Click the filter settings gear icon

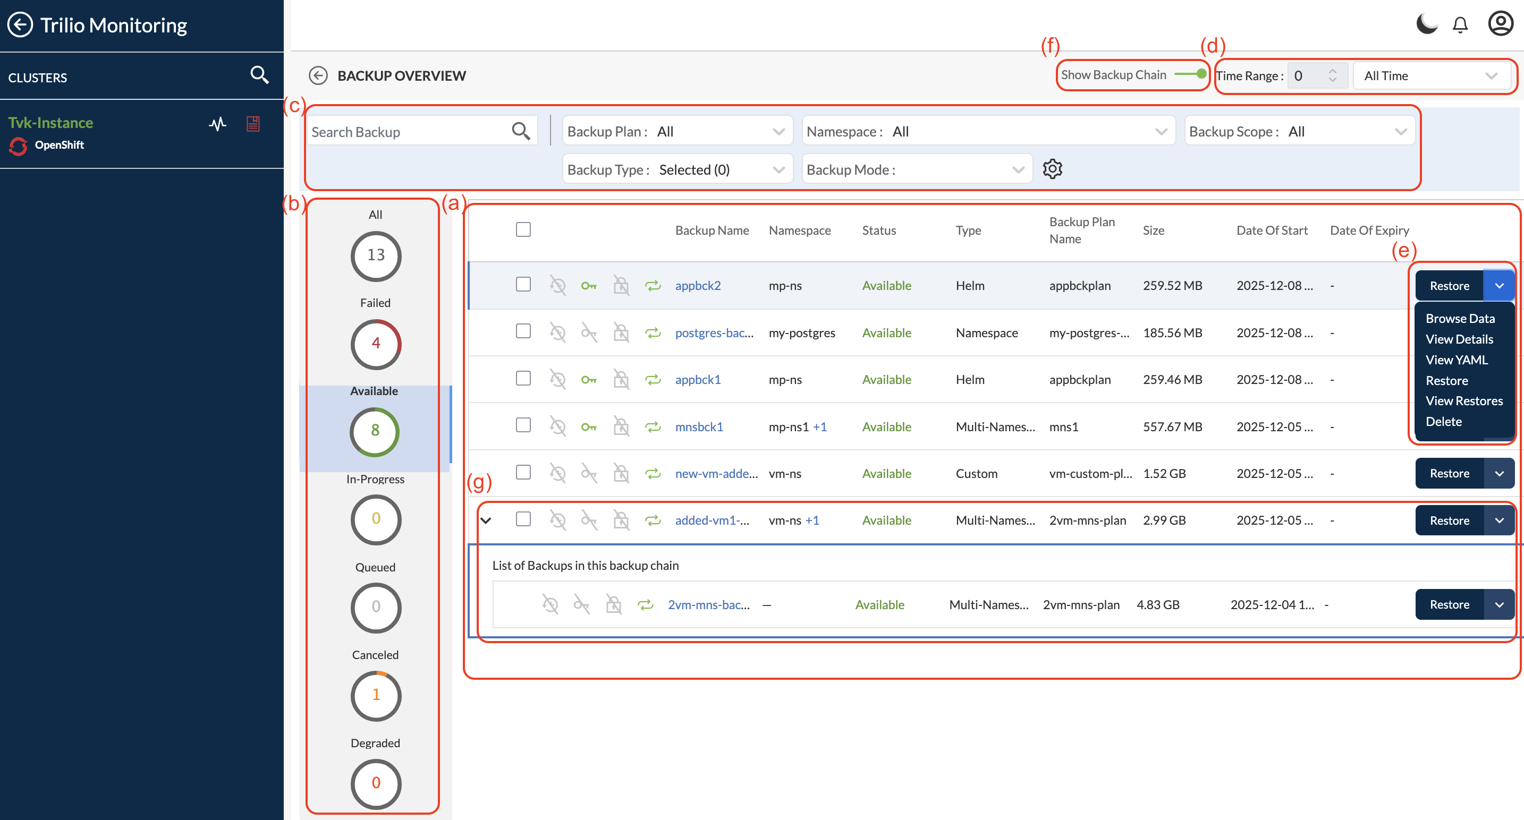(x=1053, y=169)
